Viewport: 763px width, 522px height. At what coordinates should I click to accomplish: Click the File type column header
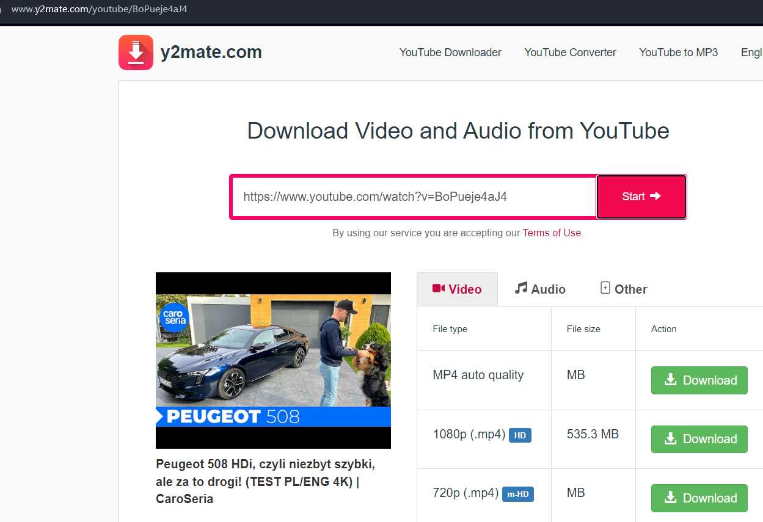(450, 328)
